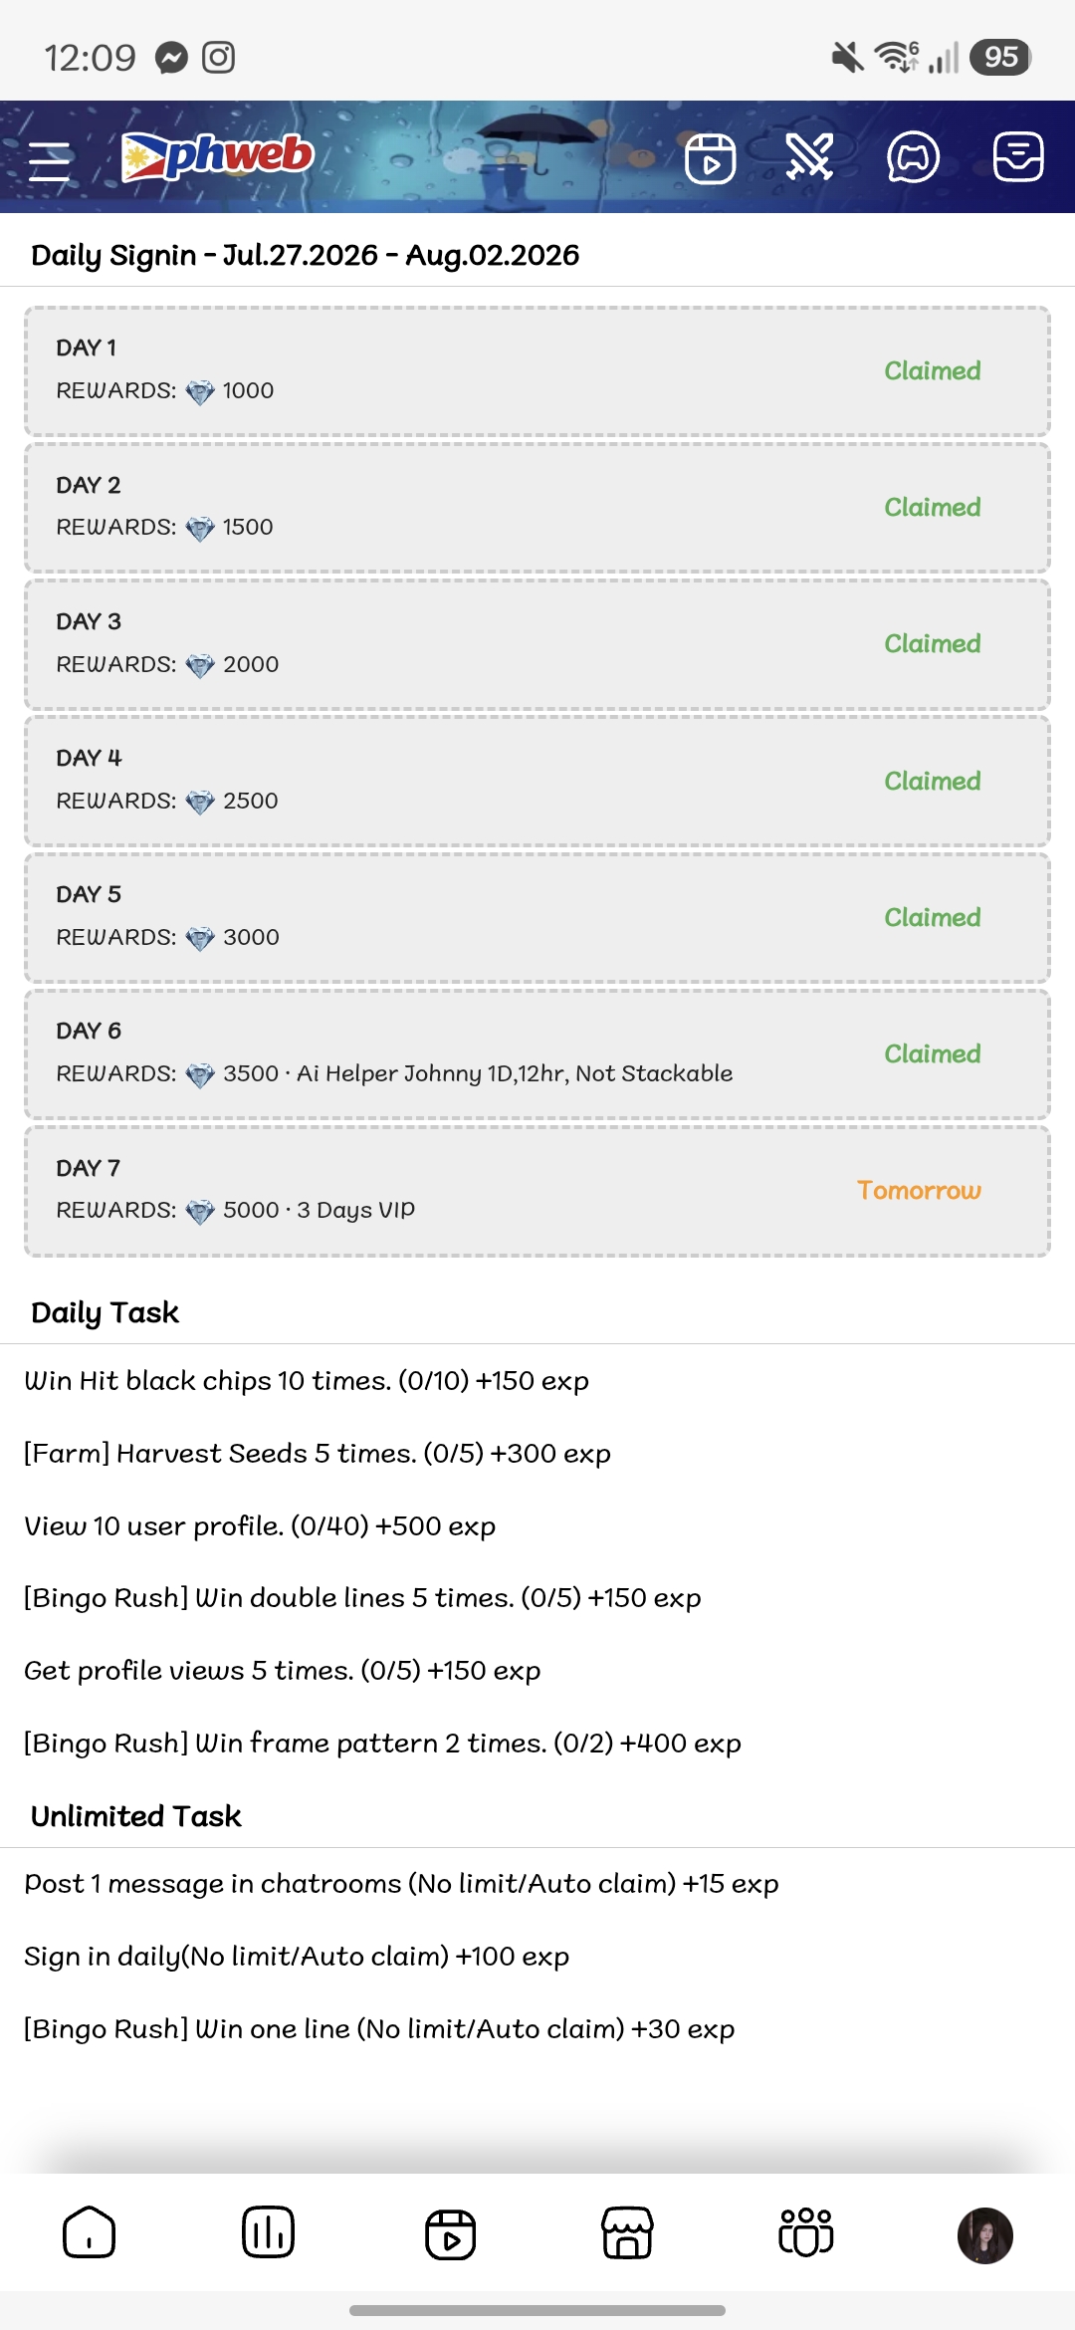
Task: Open the leaderboard chart icon
Action: 268,2232
